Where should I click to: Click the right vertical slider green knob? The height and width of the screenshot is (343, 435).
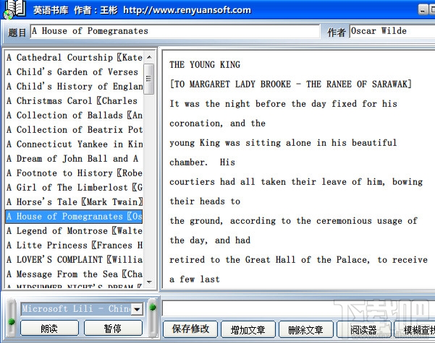[153, 307]
